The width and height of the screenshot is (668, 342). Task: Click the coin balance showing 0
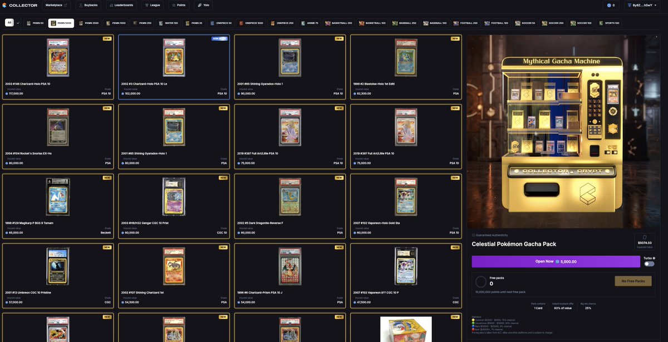click(x=611, y=5)
